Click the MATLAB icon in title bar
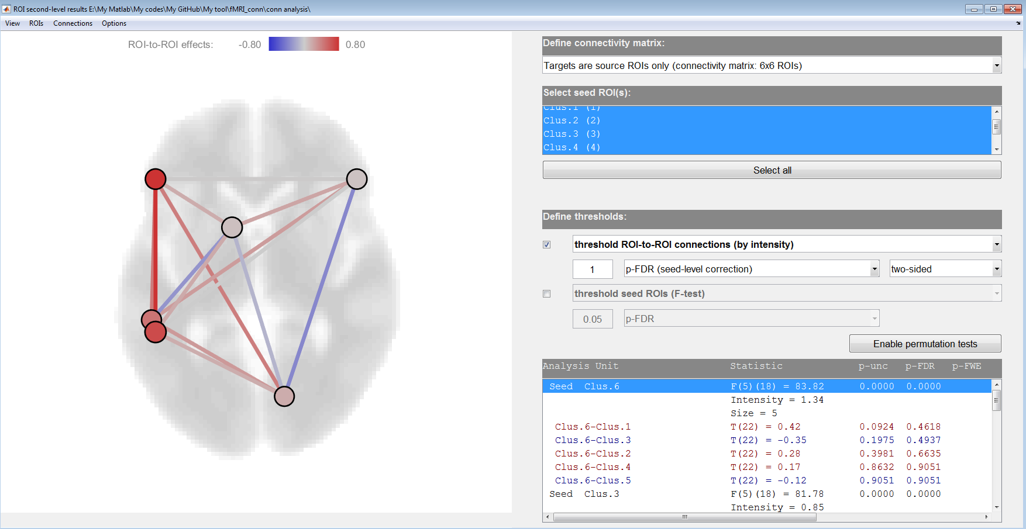Screen dimensions: 1026x529 (x=6, y=9)
